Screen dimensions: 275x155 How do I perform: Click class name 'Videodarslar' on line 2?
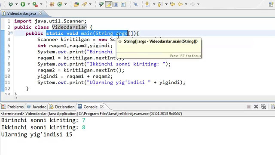coord(69,27)
